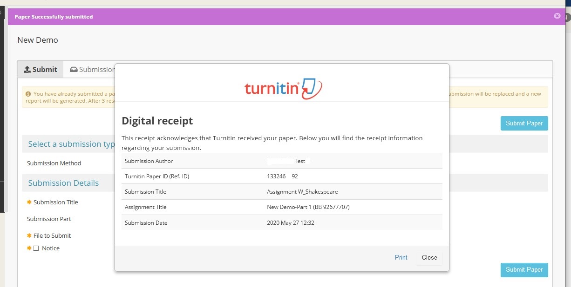Click the submission date 2020 May 27 12:32
The width and height of the screenshot is (571, 287).
pos(290,223)
